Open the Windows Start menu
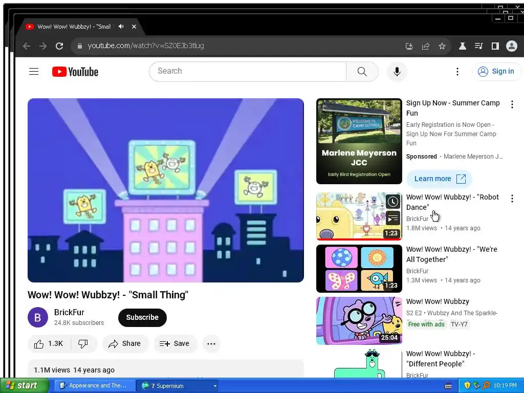 click(x=24, y=385)
